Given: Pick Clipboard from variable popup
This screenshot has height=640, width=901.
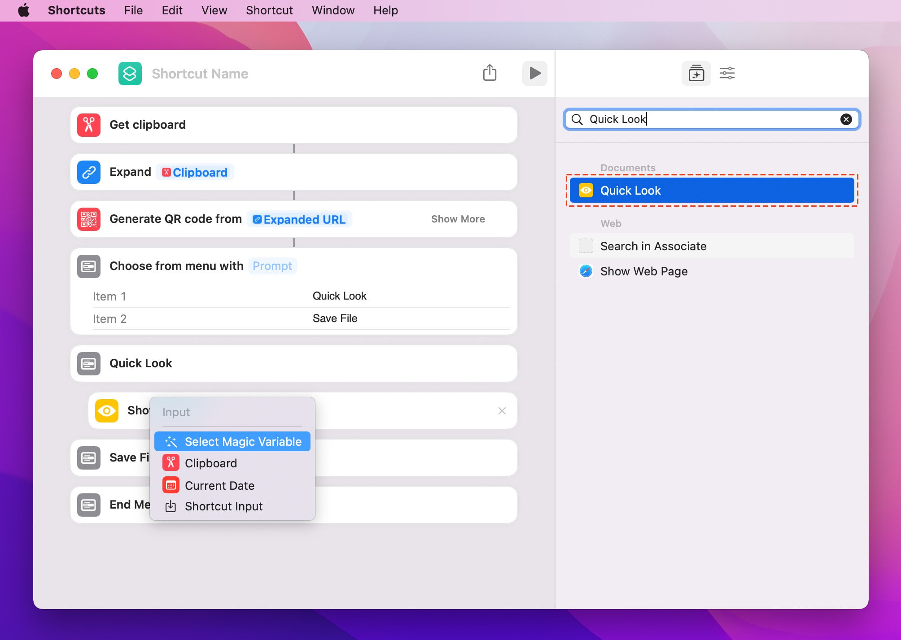Looking at the screenshot, I should point(210,463).
